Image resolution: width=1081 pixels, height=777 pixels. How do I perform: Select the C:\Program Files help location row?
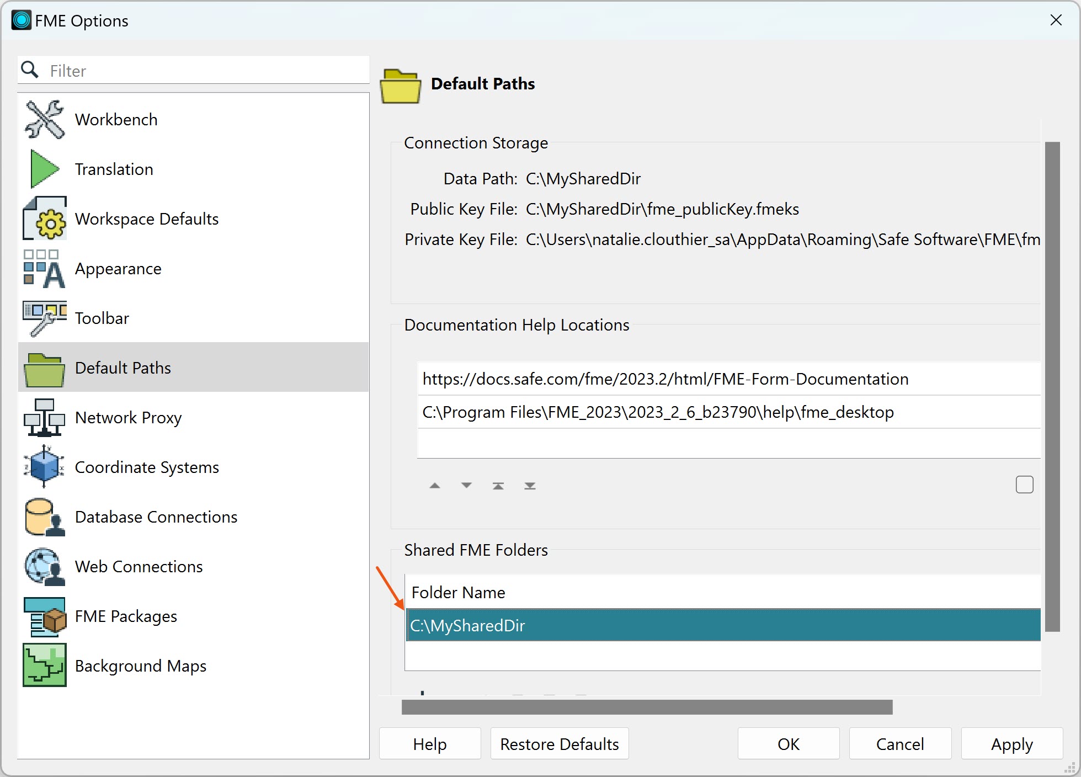click(729, 412)
